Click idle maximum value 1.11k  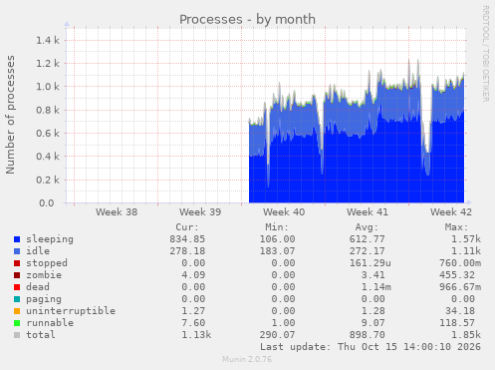click(466, 251)
